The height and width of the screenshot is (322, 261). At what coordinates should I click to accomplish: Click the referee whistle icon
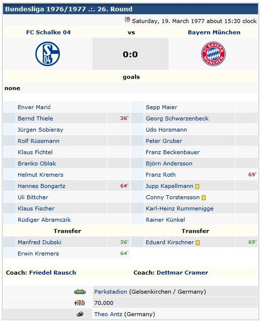click(x=80, y=314)
